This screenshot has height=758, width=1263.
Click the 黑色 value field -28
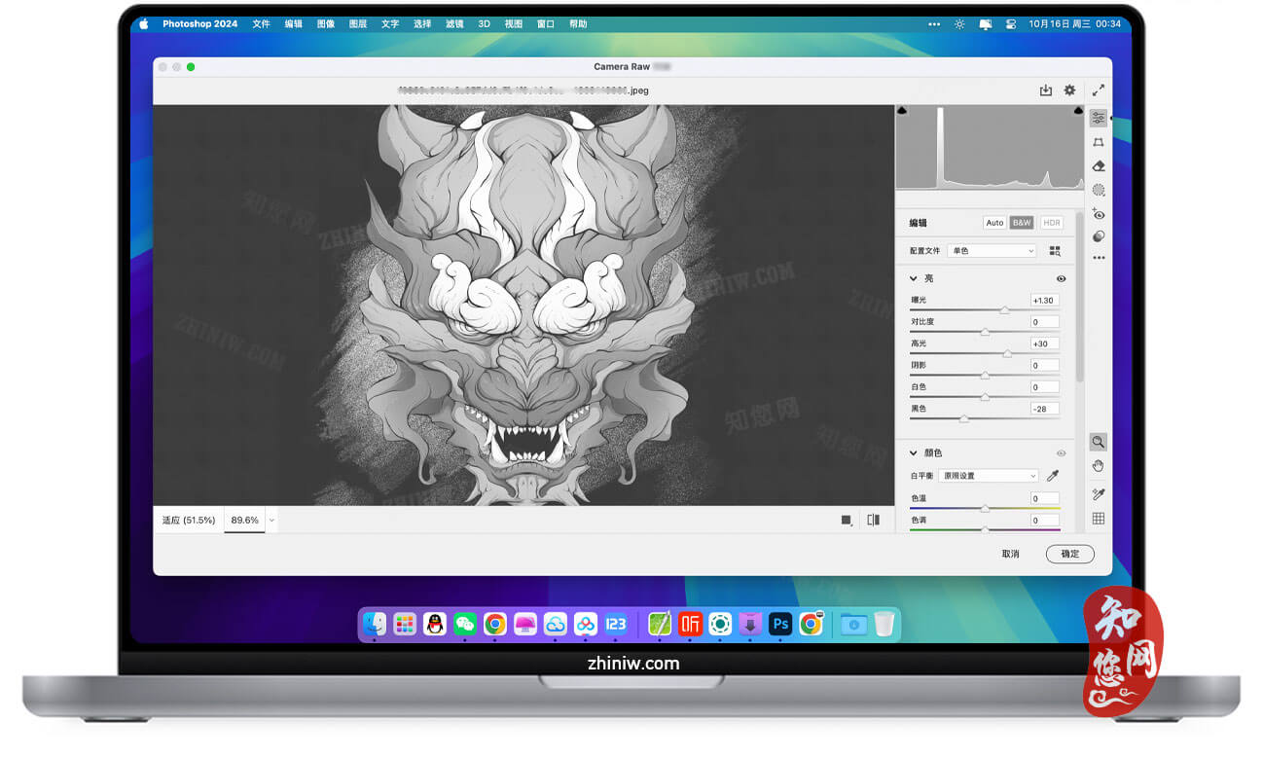[x=1045, y=409]
